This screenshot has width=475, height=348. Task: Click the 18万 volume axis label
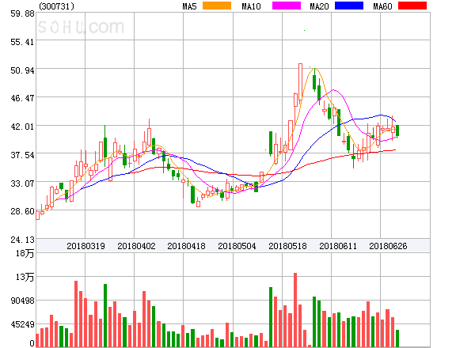pyautogui.click(x=25, y=253)
